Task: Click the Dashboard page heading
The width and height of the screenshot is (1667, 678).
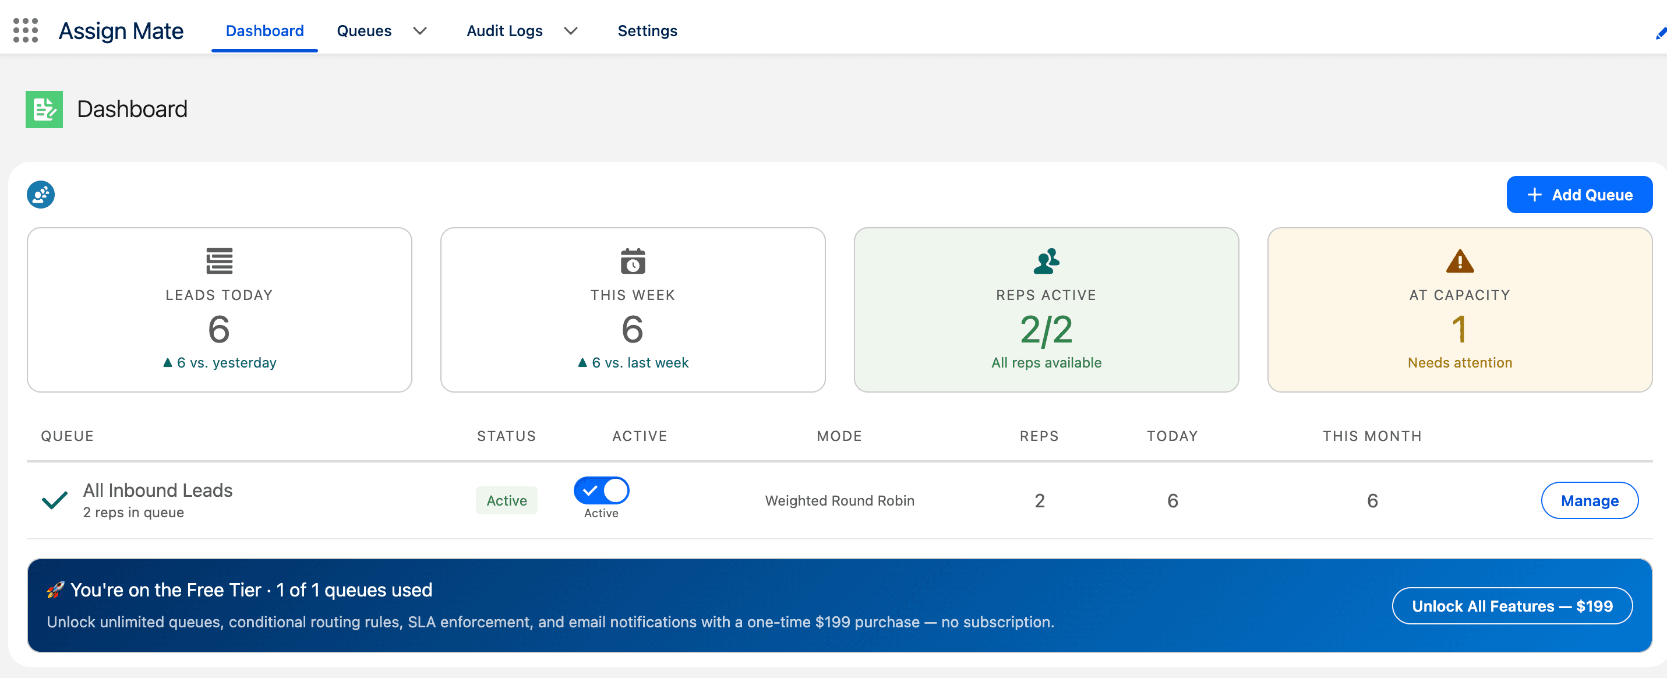Action: coord(132,110)
